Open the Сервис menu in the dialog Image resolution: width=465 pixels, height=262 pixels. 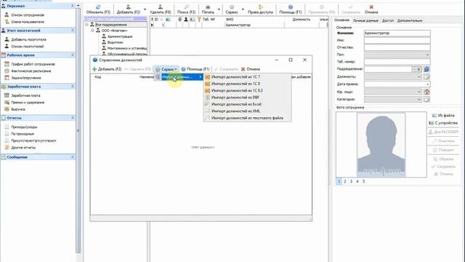(166, 69)
